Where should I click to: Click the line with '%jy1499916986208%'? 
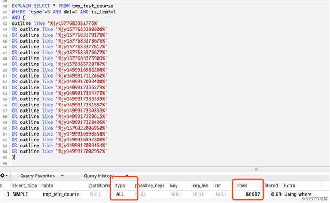[x=60, y=70]
